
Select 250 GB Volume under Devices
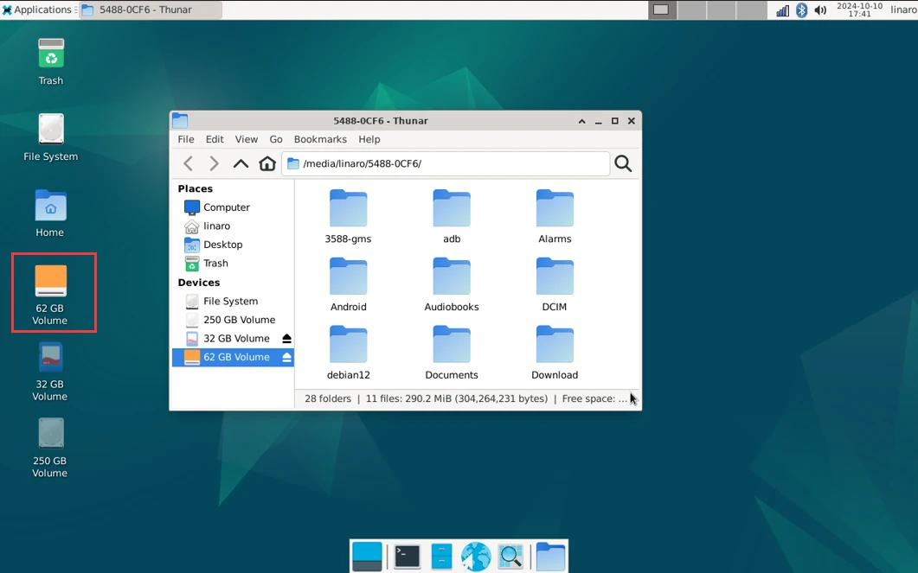coord(233,320)
